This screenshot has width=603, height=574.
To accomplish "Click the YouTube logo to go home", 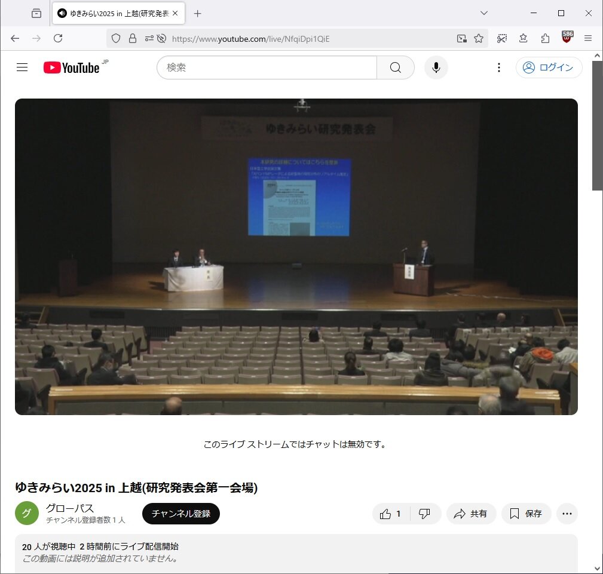I will 72,67.
